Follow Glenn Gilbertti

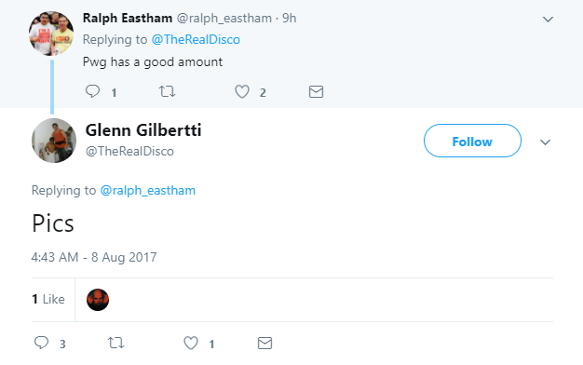coord(472,141)
